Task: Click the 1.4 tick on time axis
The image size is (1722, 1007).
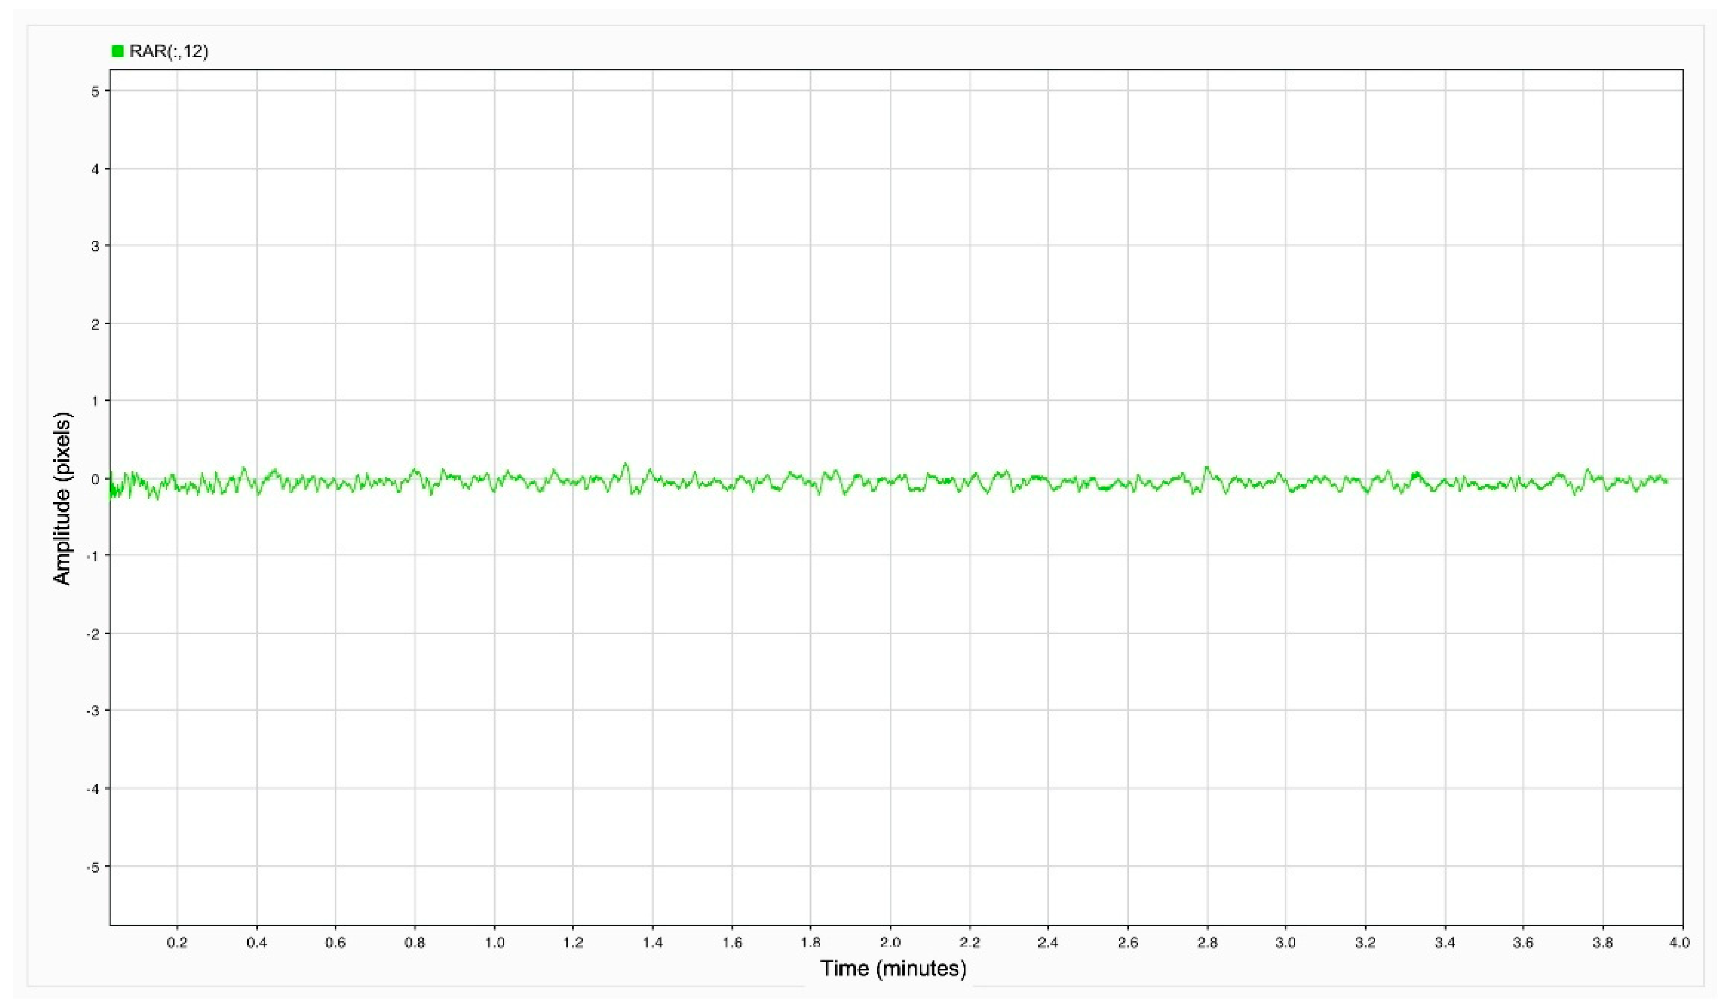Action: point(652,943)
